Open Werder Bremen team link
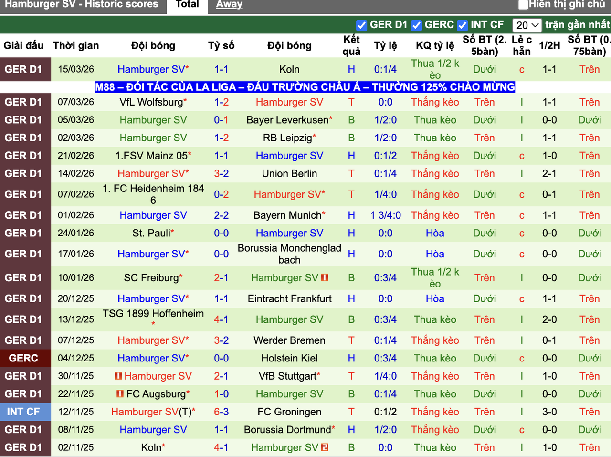The width and height of the screenshot is (611, 457). [x=290, y=340]
